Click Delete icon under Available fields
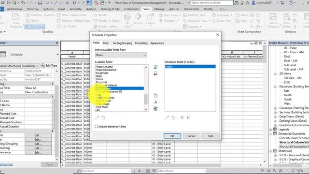Screen dimensions: 309x174 103,118
